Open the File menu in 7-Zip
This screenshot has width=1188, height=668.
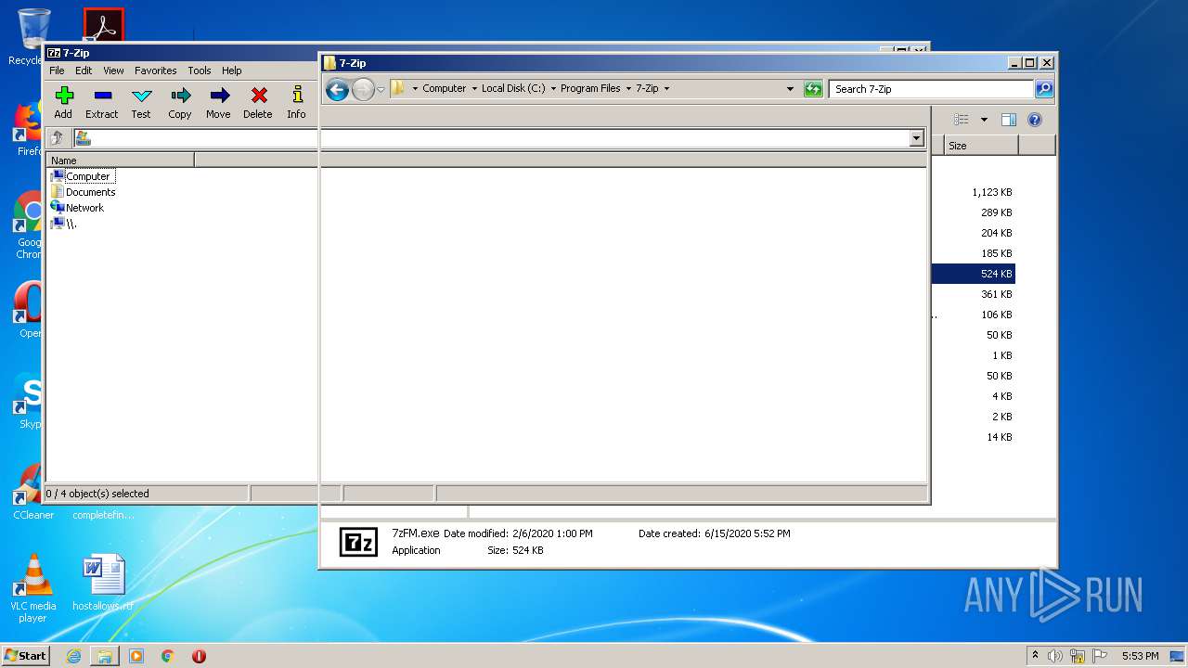57,71
